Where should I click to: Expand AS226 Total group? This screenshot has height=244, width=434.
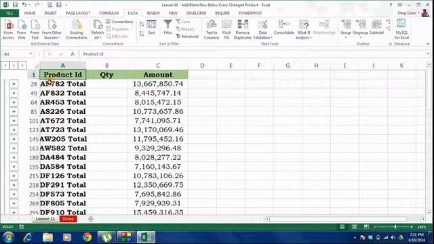(x=14, y=111)
